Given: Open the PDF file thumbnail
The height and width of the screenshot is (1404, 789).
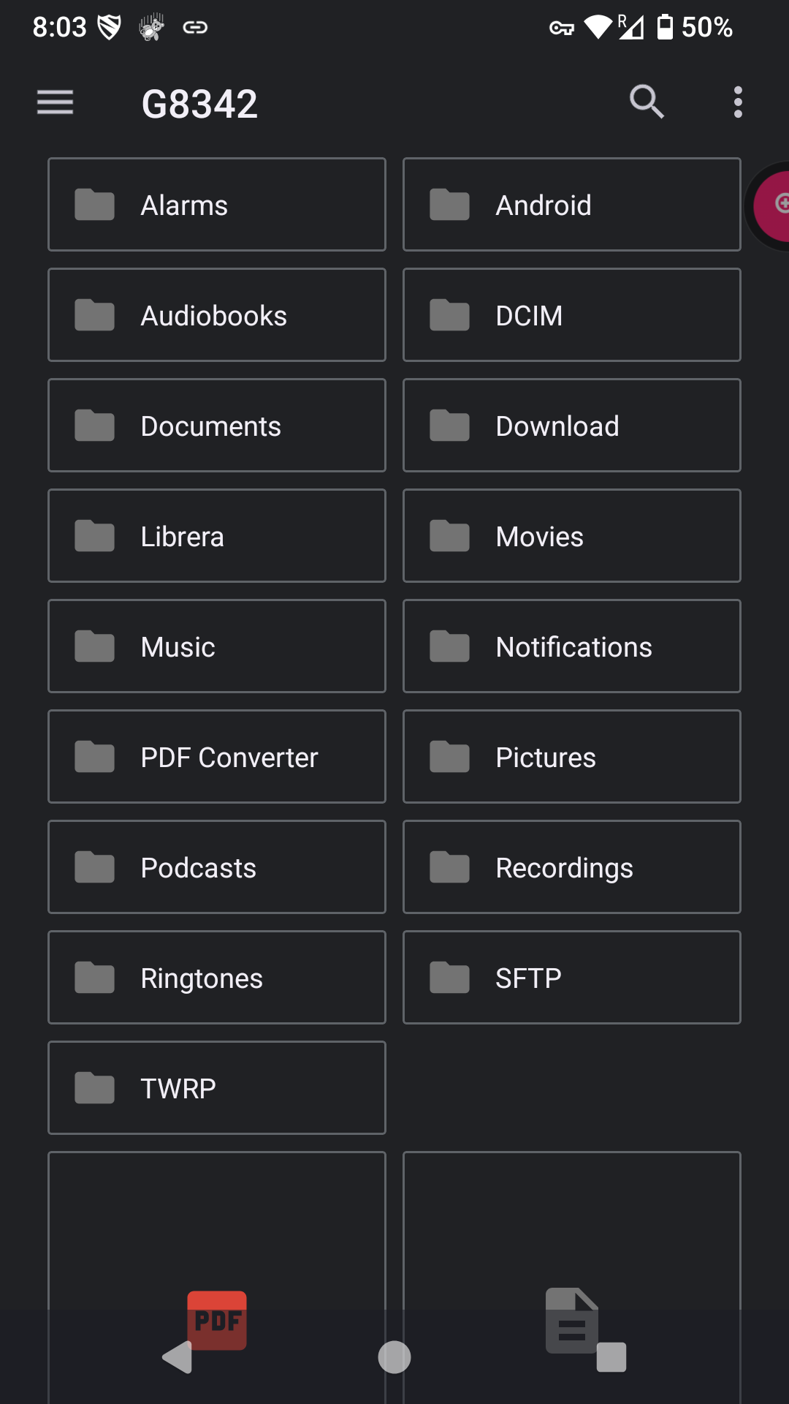Looking at the screenshot, I should tap(217, 1243).
